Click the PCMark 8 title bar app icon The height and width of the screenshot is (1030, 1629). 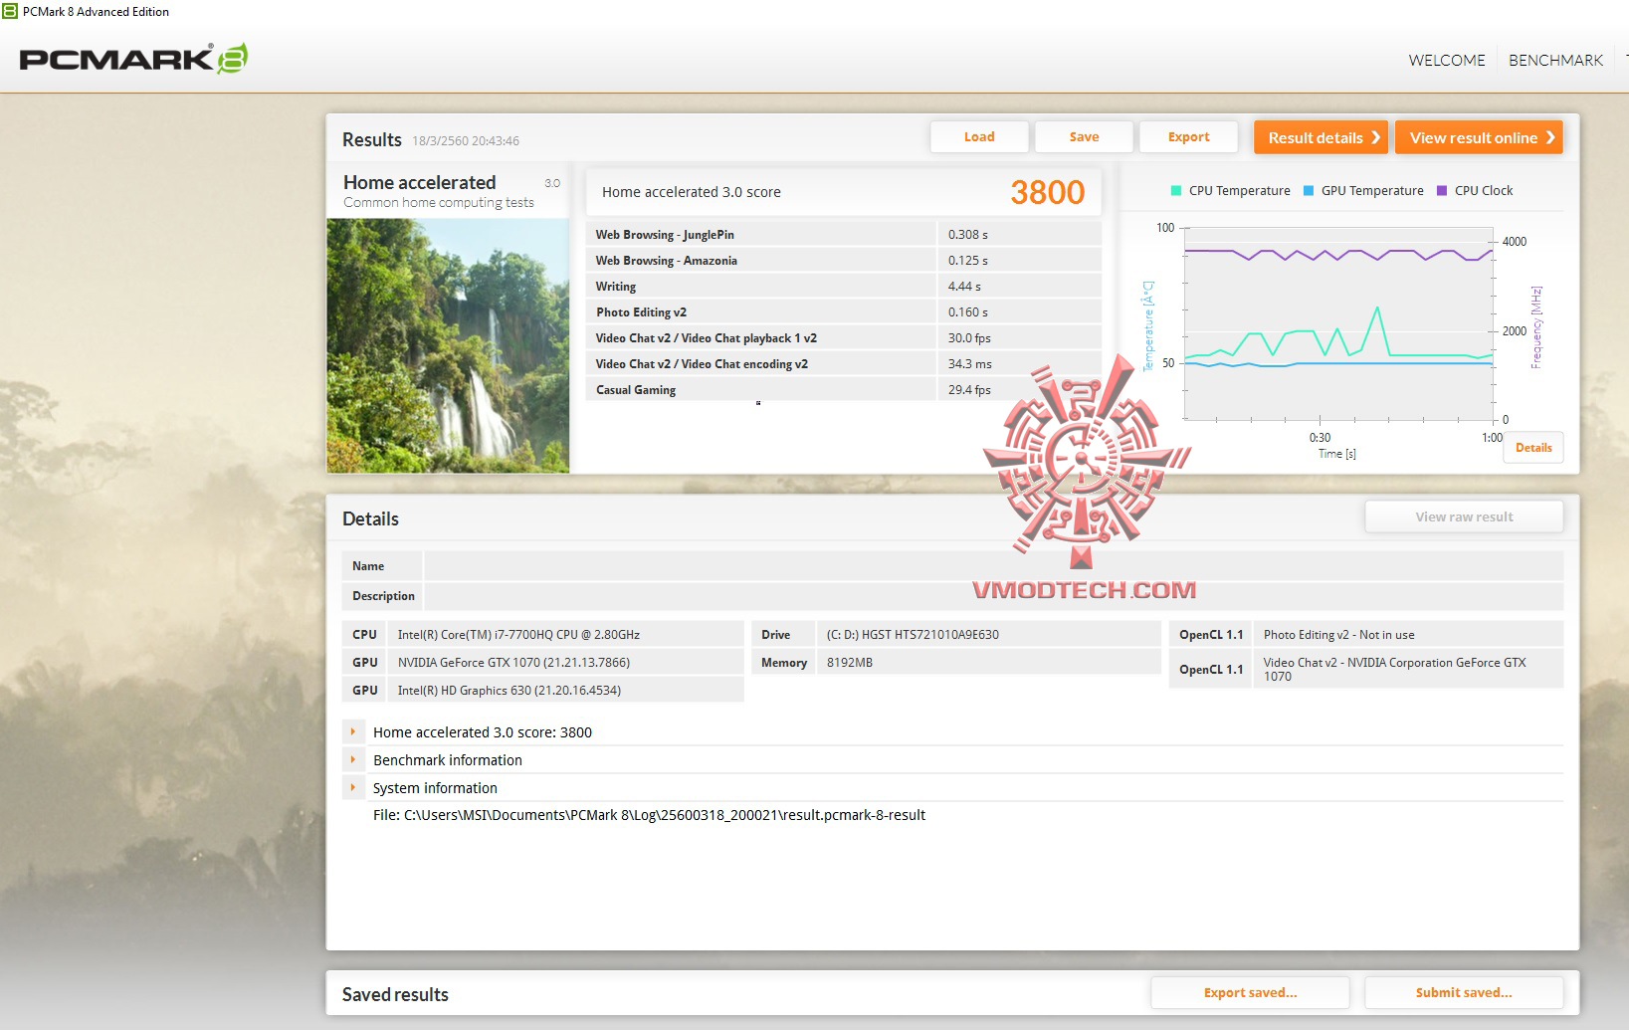[10, 11]
